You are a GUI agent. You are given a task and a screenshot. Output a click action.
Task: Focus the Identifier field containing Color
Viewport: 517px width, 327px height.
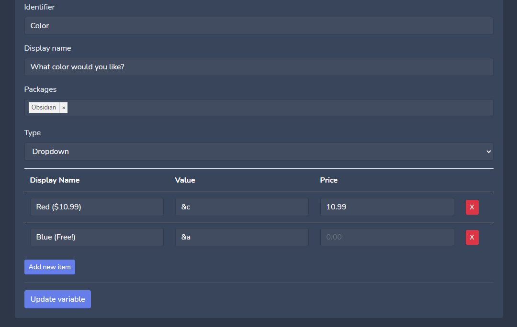coord(258,26)
